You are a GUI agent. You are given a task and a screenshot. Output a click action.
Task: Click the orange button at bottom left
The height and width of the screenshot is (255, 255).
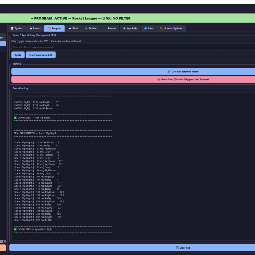point(3,248)
